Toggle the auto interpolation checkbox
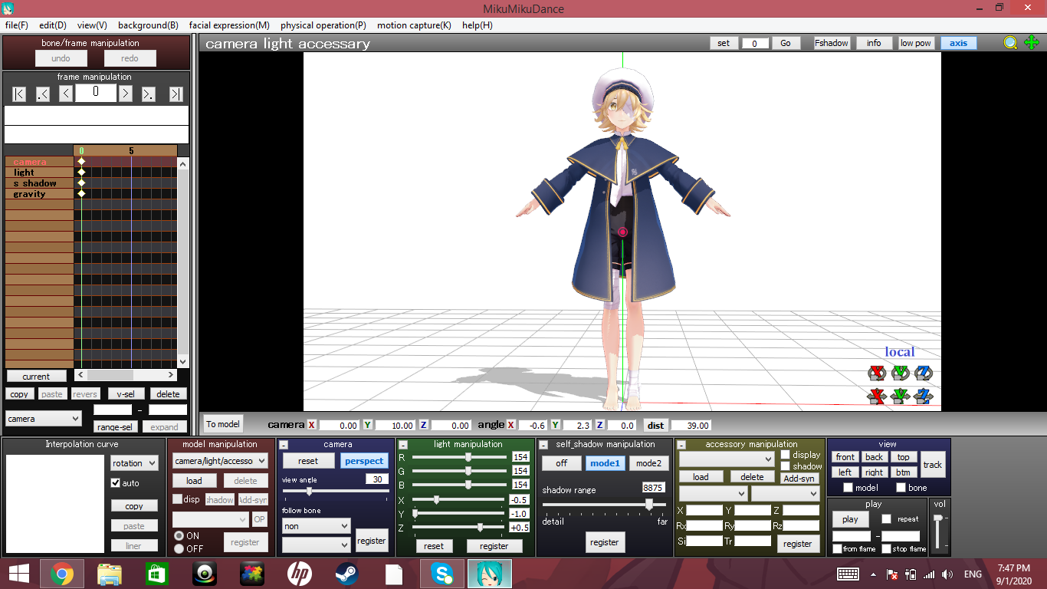The height and width of the screenshot is (589, 1047). 116,483
